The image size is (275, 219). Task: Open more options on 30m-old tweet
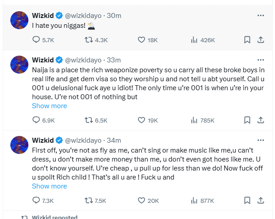tap(261, 15)
